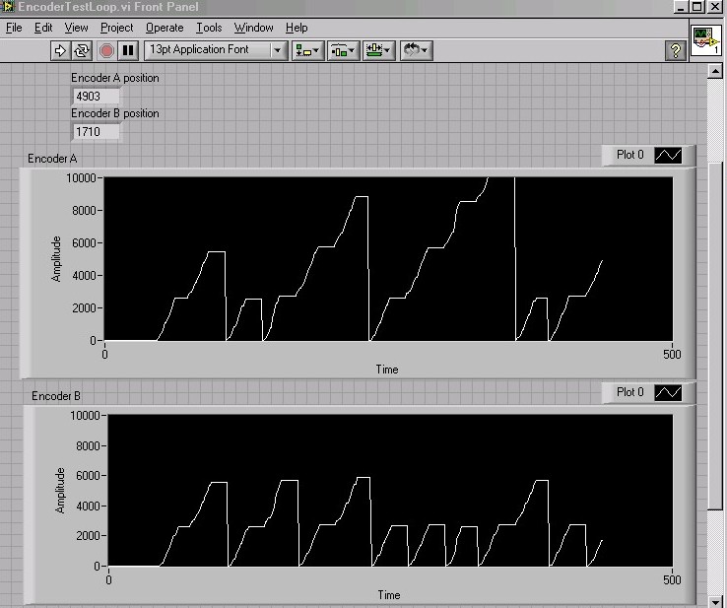This screenshot has height=608, width=727.
Task: Open the Resize Objects dropdown
Action: 378,50
